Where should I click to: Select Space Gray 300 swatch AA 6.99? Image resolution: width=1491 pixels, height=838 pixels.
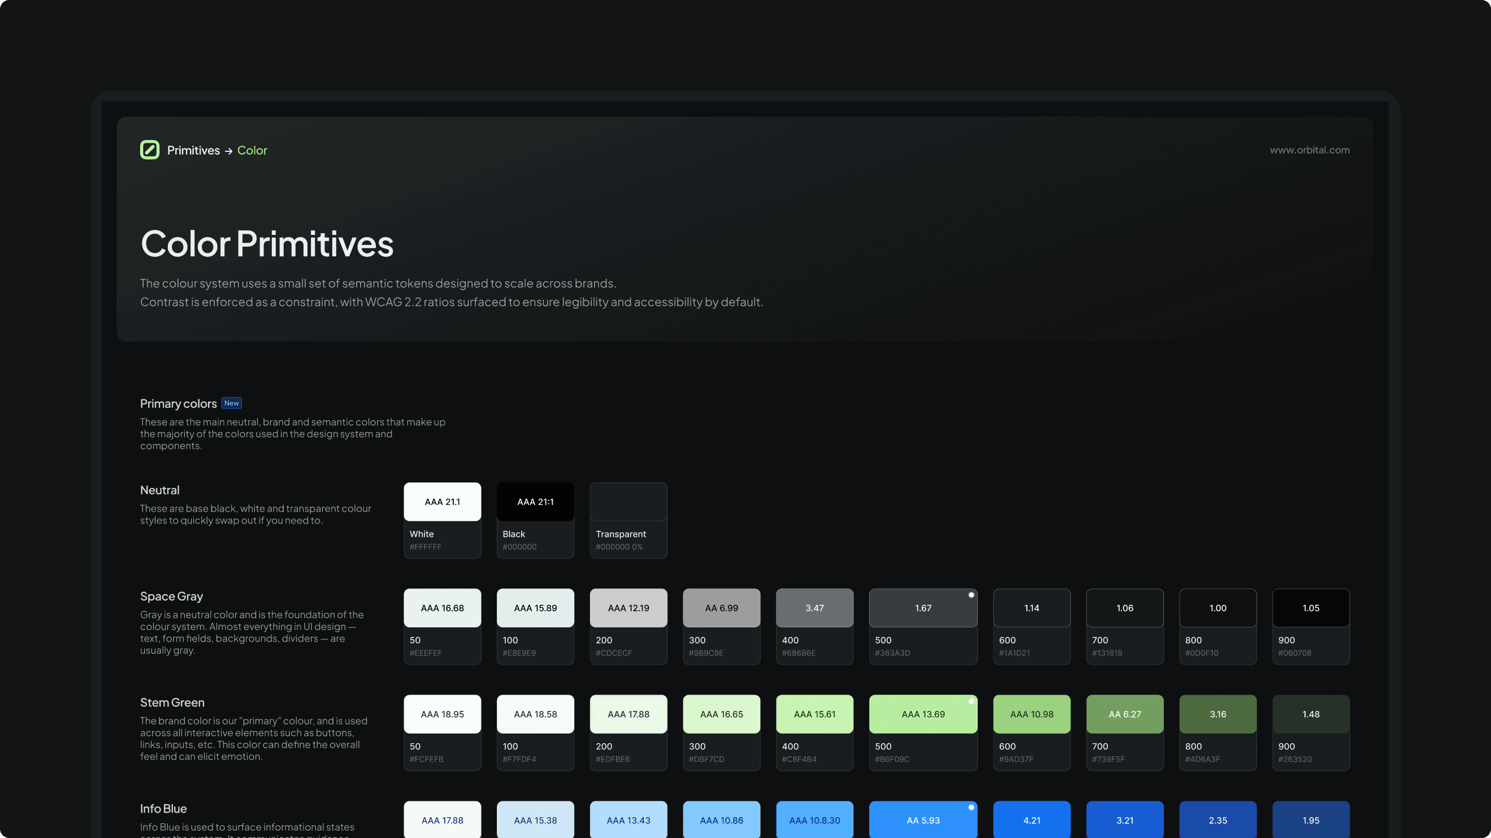(x=721, y=608)
